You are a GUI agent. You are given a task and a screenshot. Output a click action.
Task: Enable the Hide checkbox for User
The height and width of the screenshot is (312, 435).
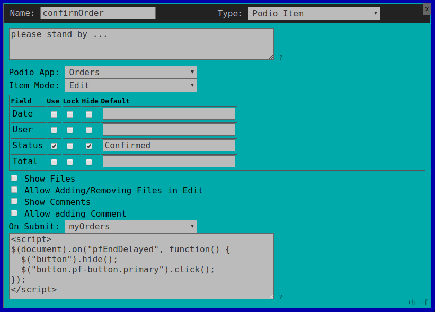pyautogui.click(x=89, y=130)
